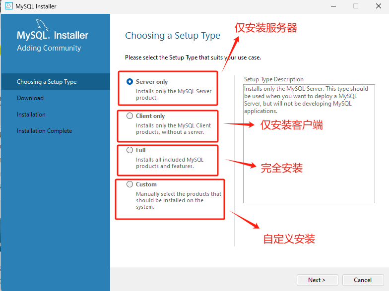Select the Client only radio button
The width and height of the screenshot is (389, 291).
(x=130, y=116)
